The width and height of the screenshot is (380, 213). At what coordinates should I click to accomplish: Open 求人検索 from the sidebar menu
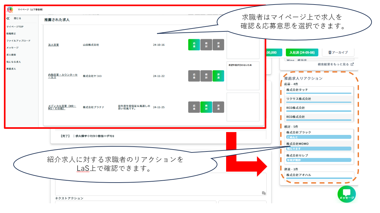11,55
